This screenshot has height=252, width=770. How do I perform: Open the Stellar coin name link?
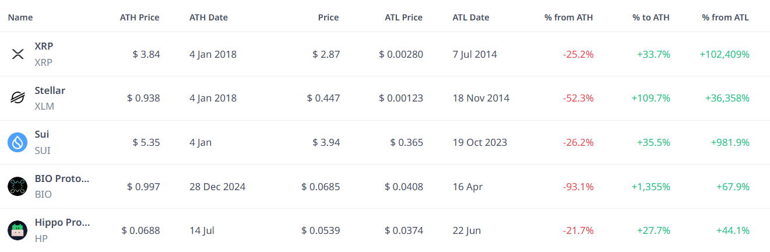(50, 90)
